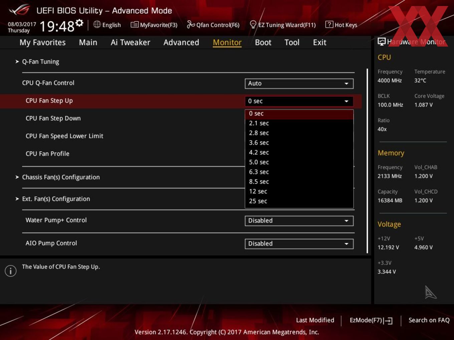This screenshot has height=340, width=454.
Task: Click the Qfan Control fan icon
Action: point(191,24)
